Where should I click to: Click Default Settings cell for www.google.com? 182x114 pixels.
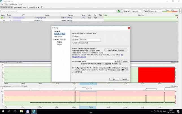click(x=67, y=18)
